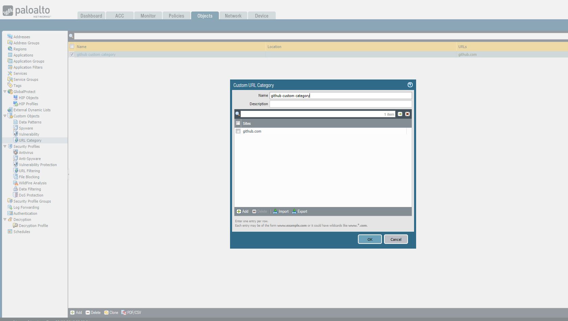Confirm the dialog with OK
This screenshot has height=321, width=568.
click(370, 239)
